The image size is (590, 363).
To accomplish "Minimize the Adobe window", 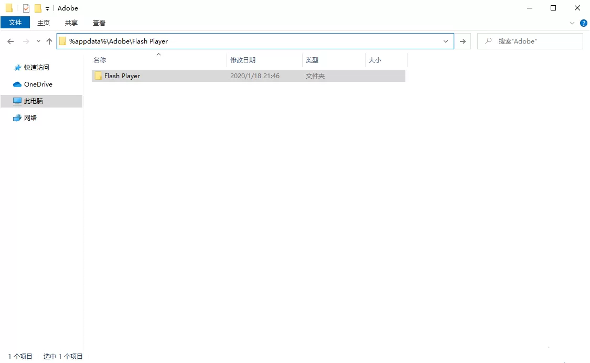I will pos(530,8).
